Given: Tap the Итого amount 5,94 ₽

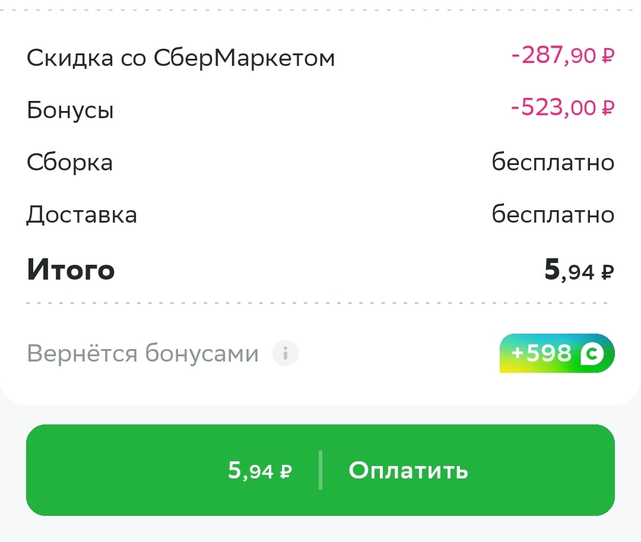Looking at the screenshot, I should [579, 271].
